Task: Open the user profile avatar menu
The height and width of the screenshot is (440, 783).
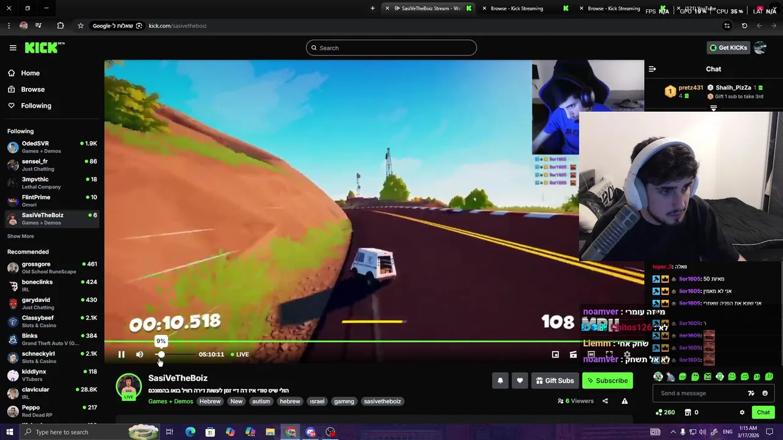Action: pyautogui.click(x=760, y=48)
